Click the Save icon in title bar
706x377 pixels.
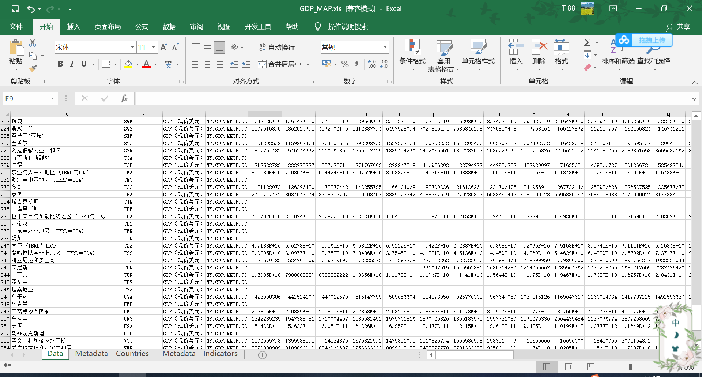click(x=15, y=9)
